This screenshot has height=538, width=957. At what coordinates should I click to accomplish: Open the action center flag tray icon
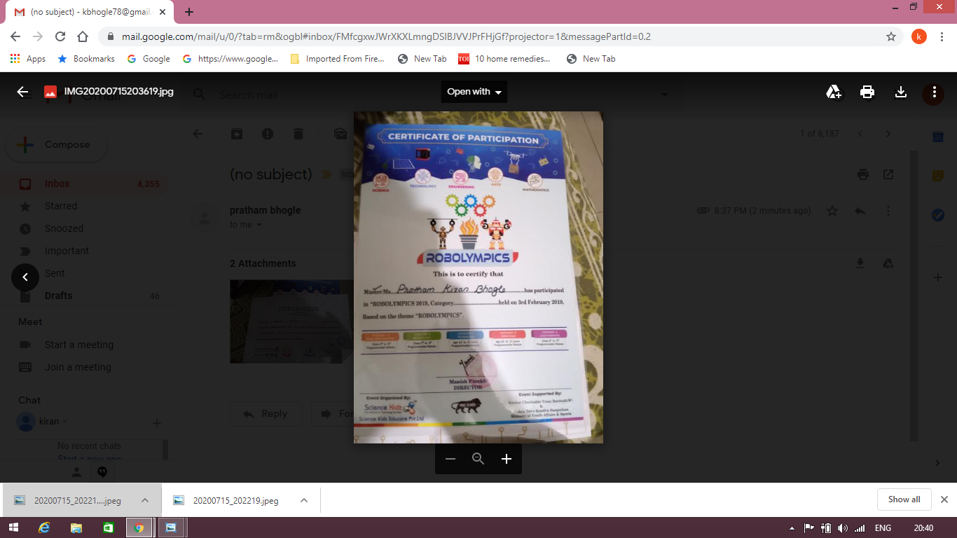[x=809, y=528]
